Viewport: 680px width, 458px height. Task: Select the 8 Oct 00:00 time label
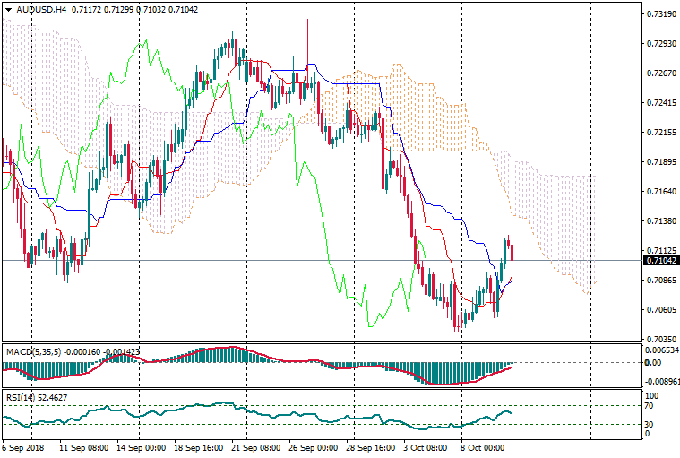point(483,446)
